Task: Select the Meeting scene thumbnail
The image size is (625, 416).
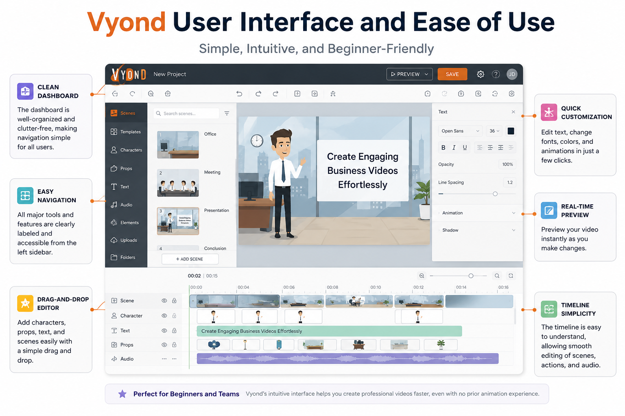Action: [178, 183]
